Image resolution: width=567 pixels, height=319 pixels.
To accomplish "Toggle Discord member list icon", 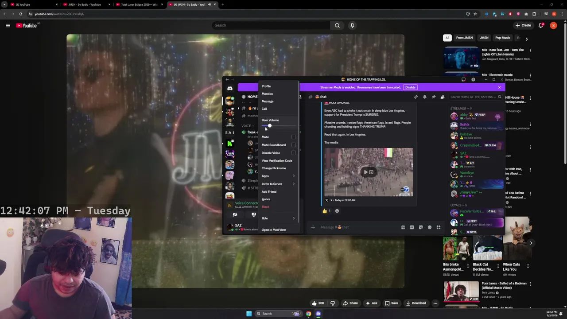I will [442, 97].
